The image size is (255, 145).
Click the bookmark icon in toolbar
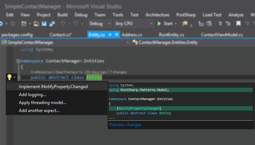238,24
